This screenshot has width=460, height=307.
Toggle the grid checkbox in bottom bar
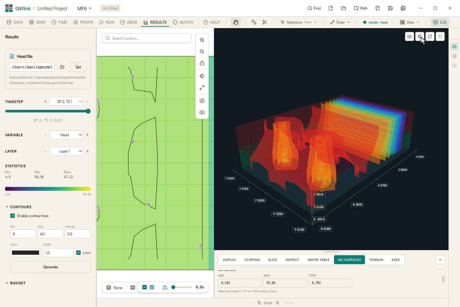[144, 287]
